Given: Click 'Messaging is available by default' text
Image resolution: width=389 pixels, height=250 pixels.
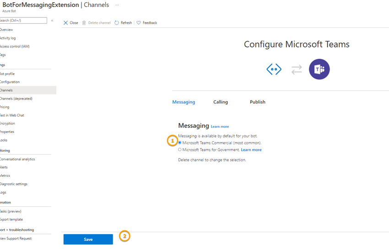Looking at the screenshot, I should pyautogui.click(x=218, y=136).
